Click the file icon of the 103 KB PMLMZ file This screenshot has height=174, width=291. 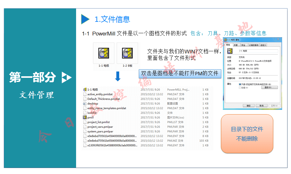(85, 141)
